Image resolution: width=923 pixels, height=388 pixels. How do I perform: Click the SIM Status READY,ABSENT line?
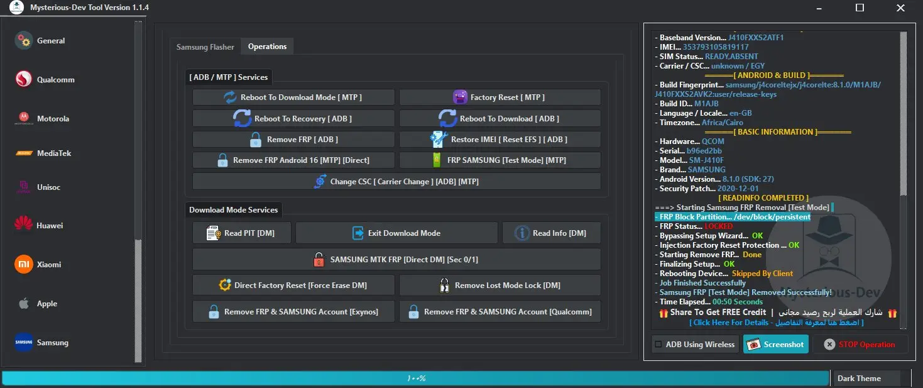tap(706, 57)
